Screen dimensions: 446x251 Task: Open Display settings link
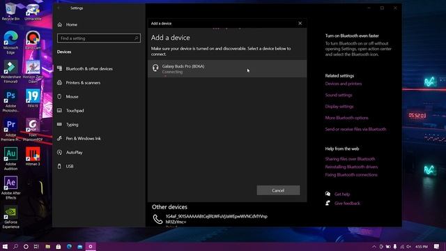(339, 107)
